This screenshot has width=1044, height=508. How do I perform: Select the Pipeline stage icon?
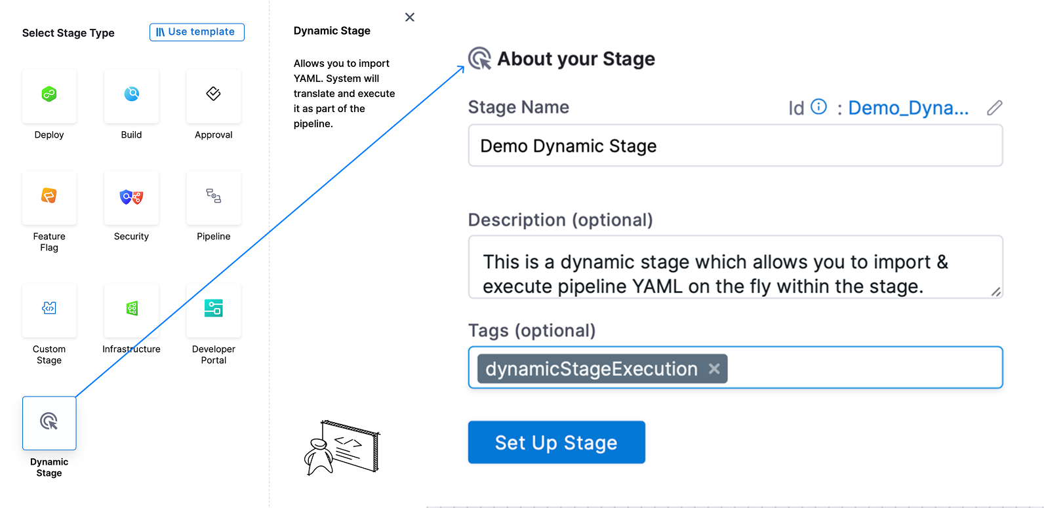point(213,197)
